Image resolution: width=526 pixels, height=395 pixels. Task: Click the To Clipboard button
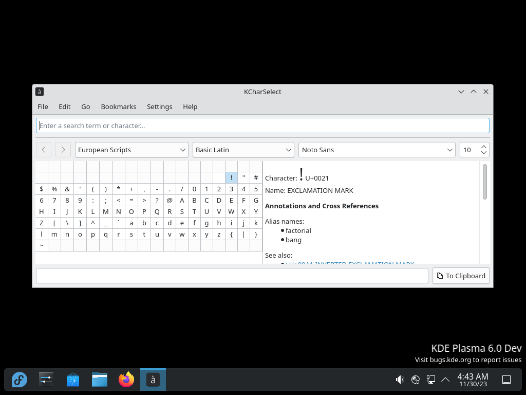(461, 276)
